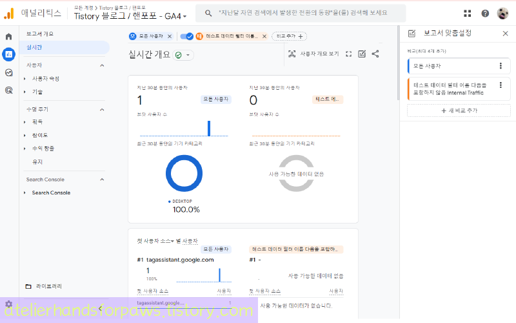The image size is (516, 323).
Task: Open Reports icon in left rail
Action: click(9, 54)
